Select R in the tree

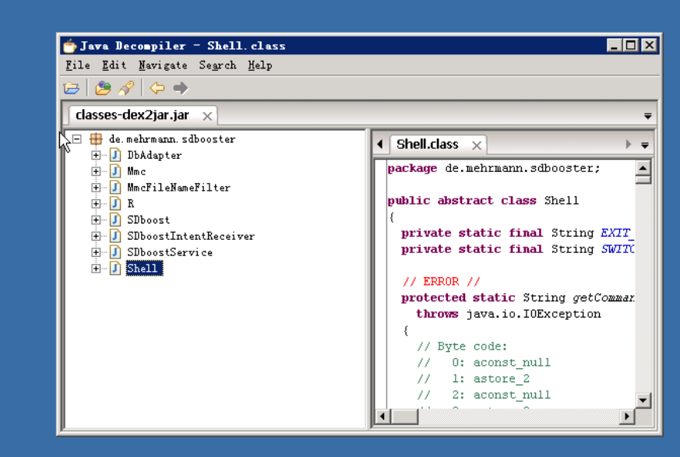(x=131, y=204)
